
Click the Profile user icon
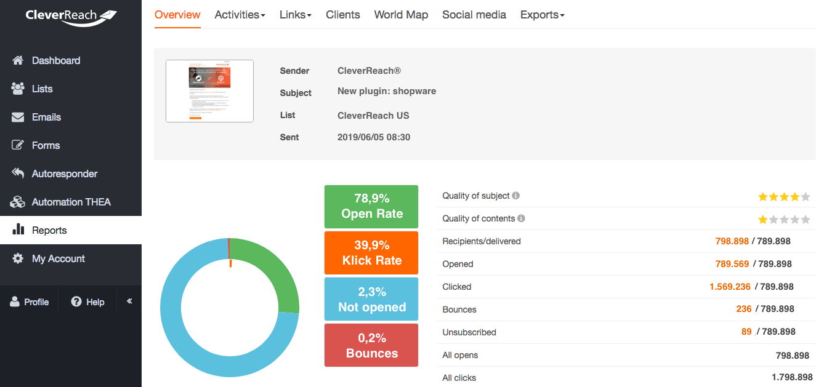click(15, 301)
